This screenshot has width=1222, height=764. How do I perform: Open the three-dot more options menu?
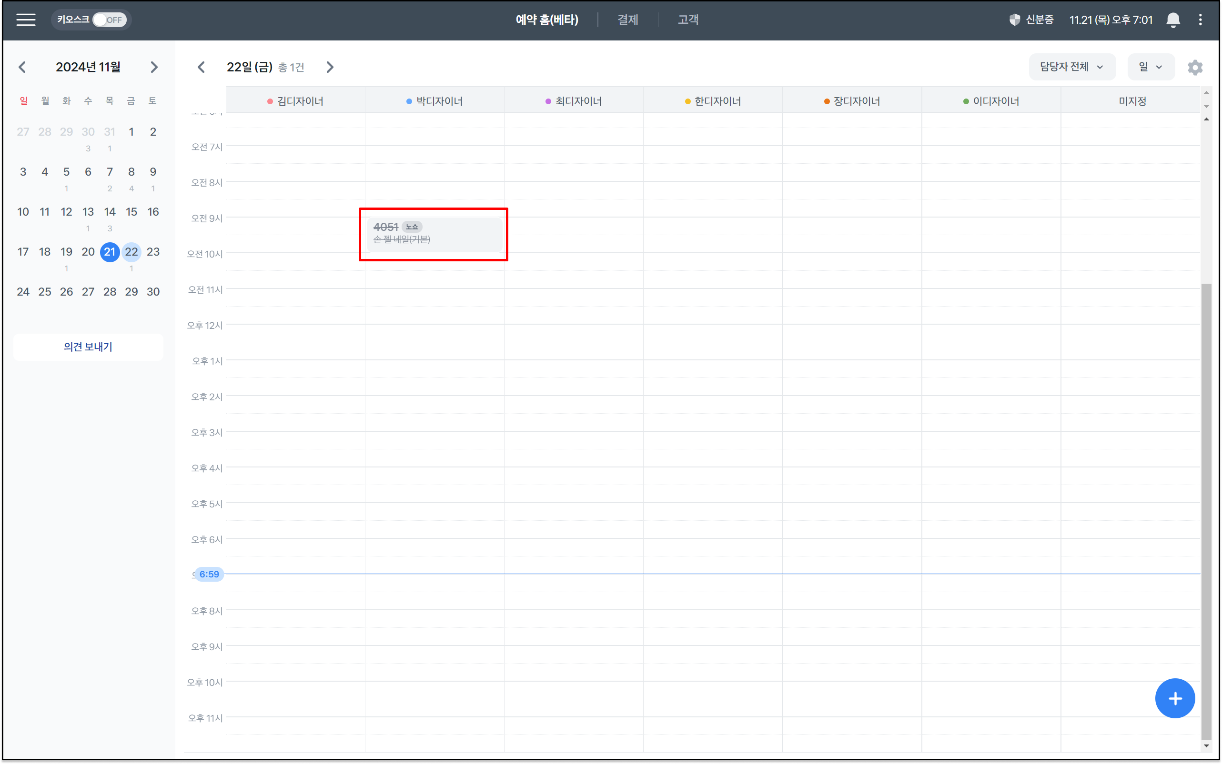[x=1200, y=20]
